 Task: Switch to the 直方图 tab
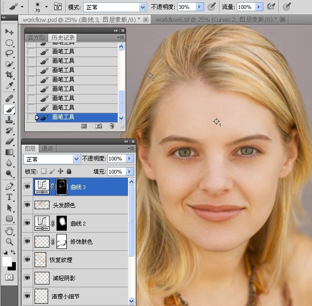(x=36, y=37)
